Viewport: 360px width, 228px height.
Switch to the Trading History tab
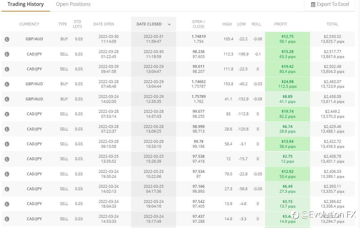pos(25,4)
